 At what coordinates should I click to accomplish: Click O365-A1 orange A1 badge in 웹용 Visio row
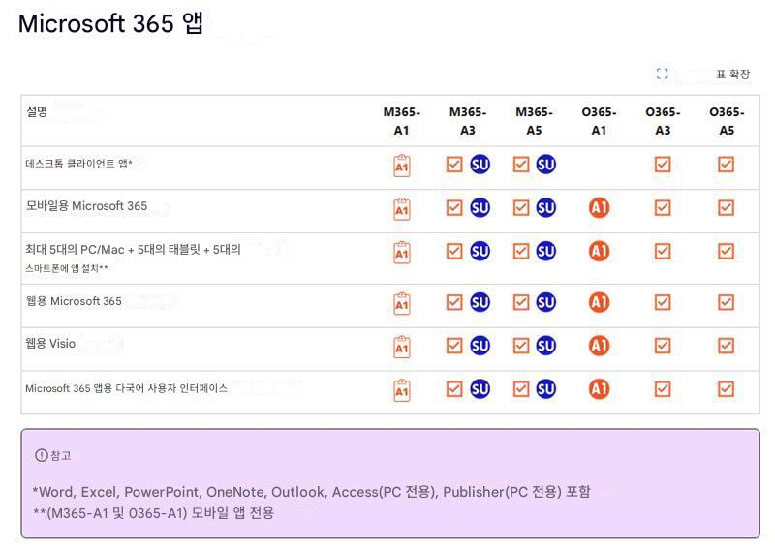pos(599,346)
